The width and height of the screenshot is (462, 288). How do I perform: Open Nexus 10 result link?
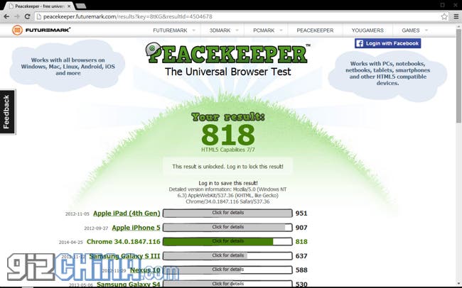(x=145, y=270)
